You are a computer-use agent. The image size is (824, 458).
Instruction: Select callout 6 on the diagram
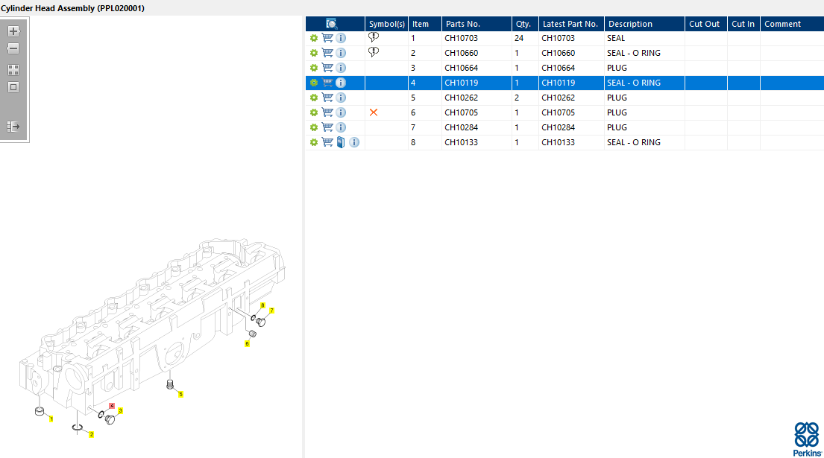tap(247, 343)
